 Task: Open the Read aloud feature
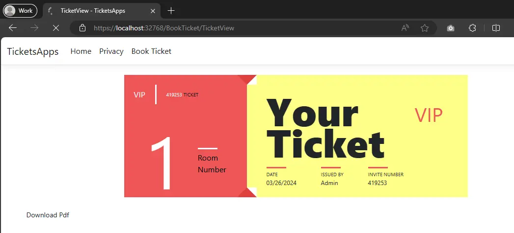pos(405,28)
